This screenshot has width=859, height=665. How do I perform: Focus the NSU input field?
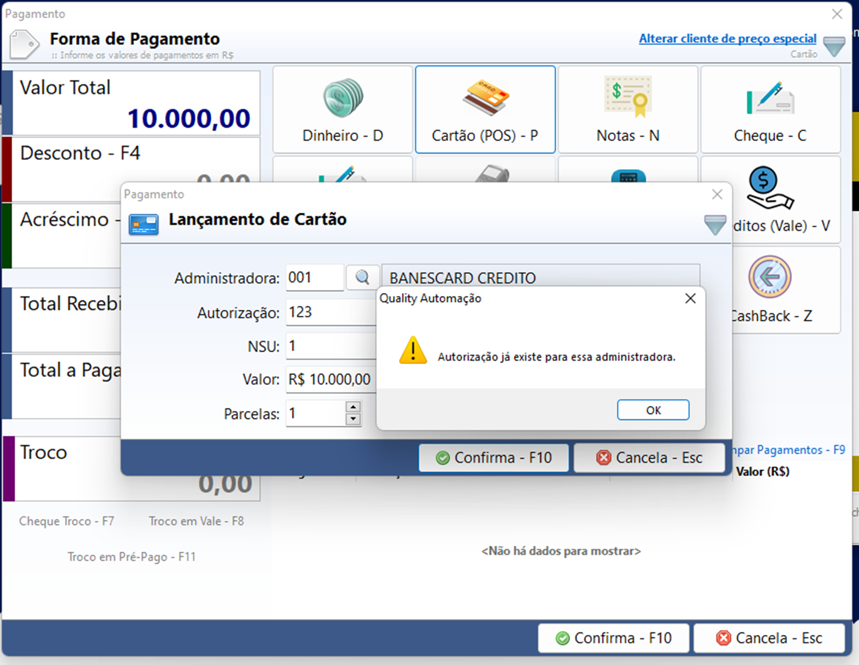pyautogui.click(x=331, y=346)
